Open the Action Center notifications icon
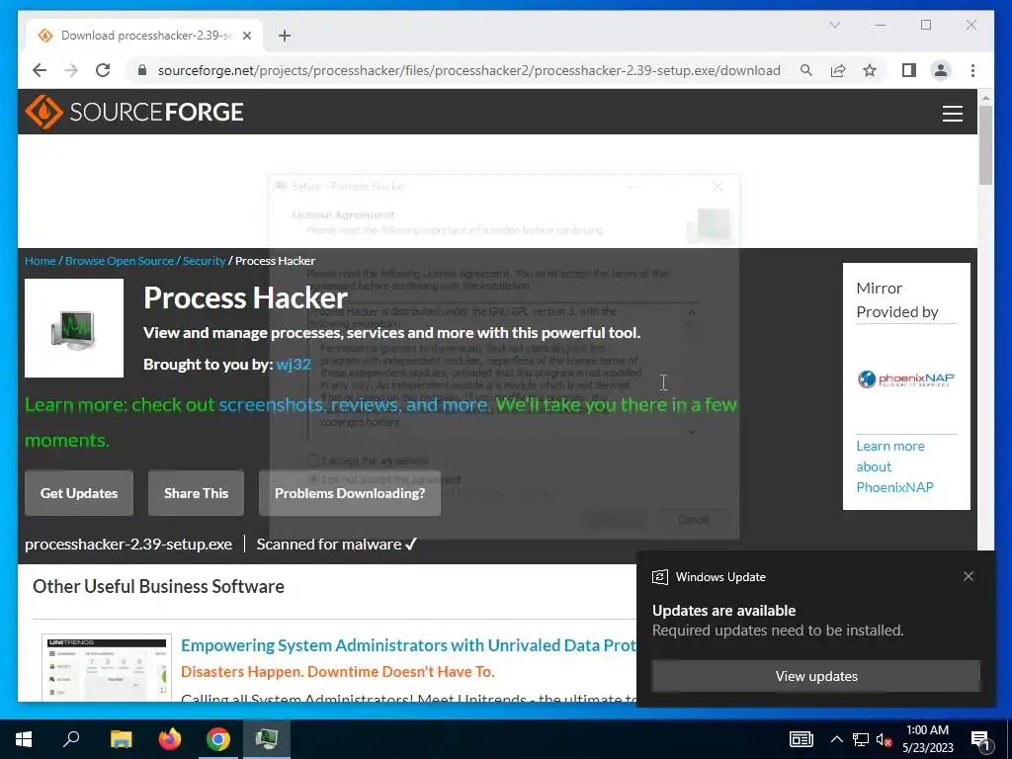This screenshot has width=1012, height=759. (x=980, y=740)
